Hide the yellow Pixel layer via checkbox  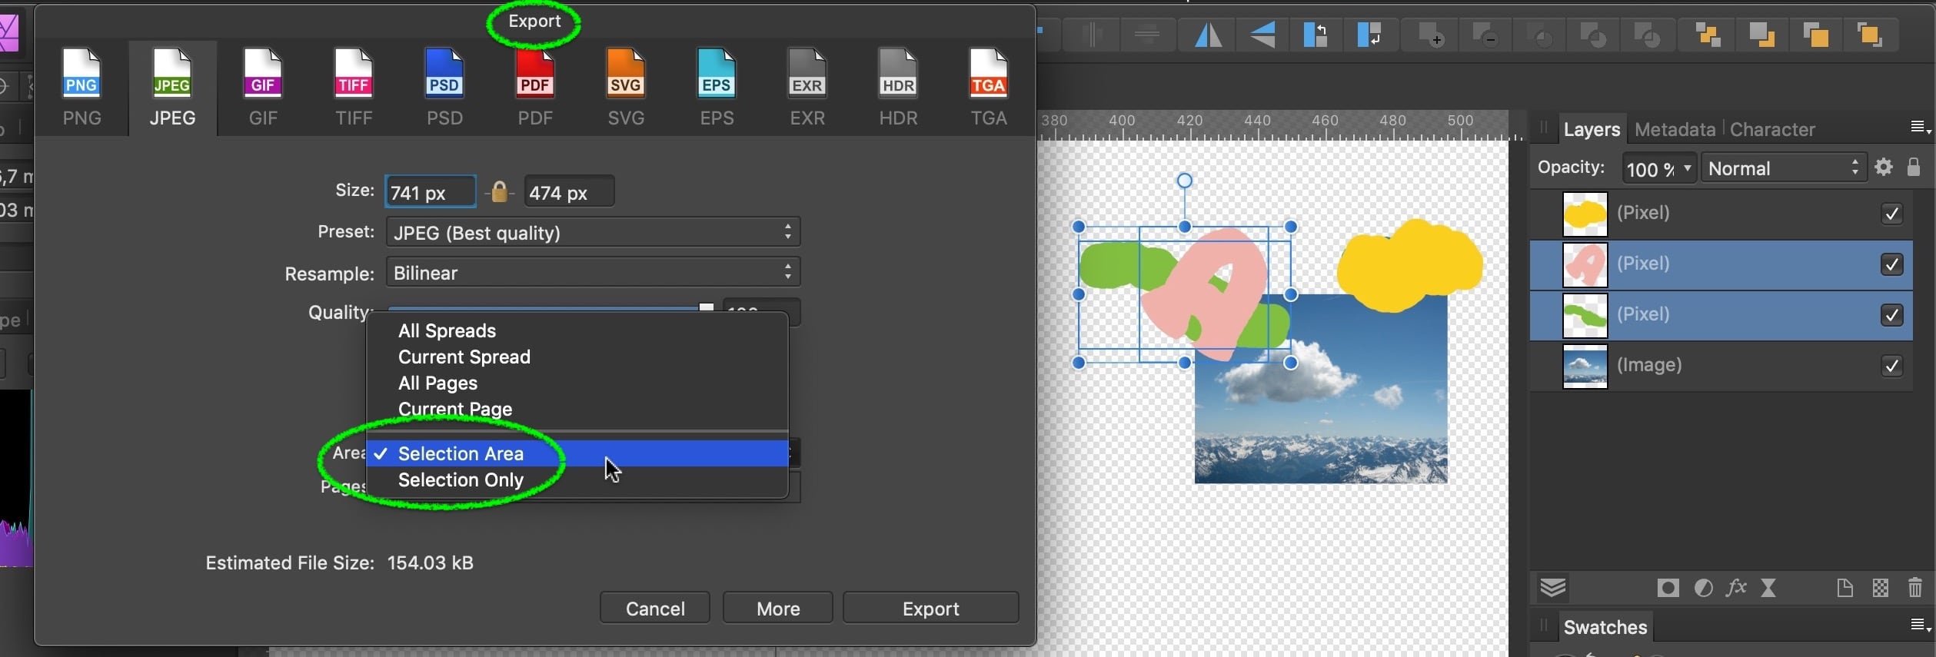tap(1891, 214)
